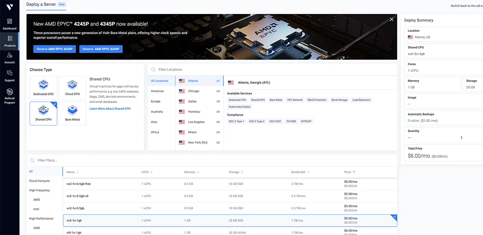Select the Dedicated CPU server type
483x235 pixels.
43,88
